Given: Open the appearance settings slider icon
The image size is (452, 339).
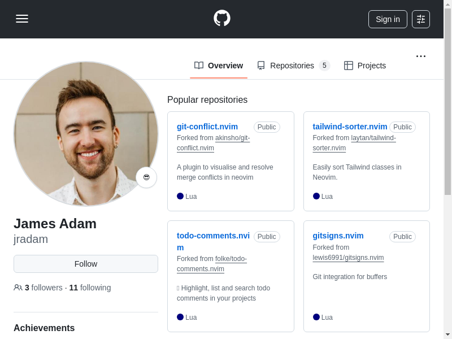Looking at the screenshot, I should coord(420,19).
